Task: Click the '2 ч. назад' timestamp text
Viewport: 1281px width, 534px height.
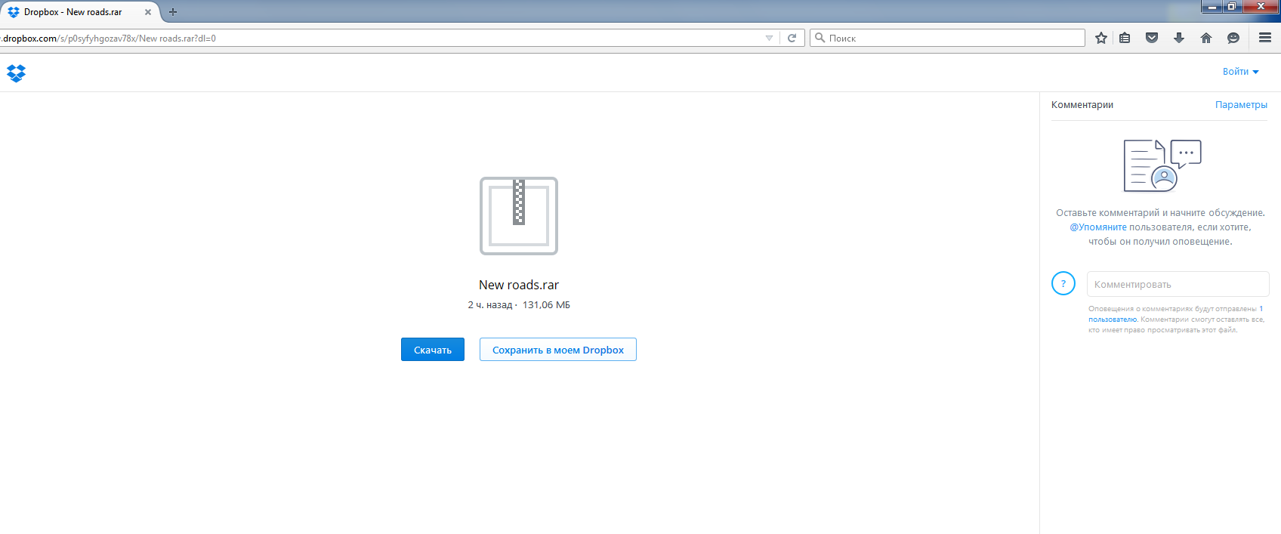Action: point(489,305)
